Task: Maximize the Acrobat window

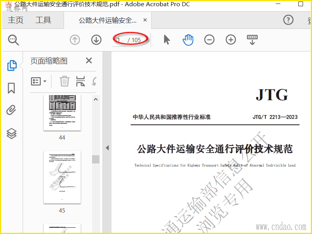Action: tap(301, 4)
